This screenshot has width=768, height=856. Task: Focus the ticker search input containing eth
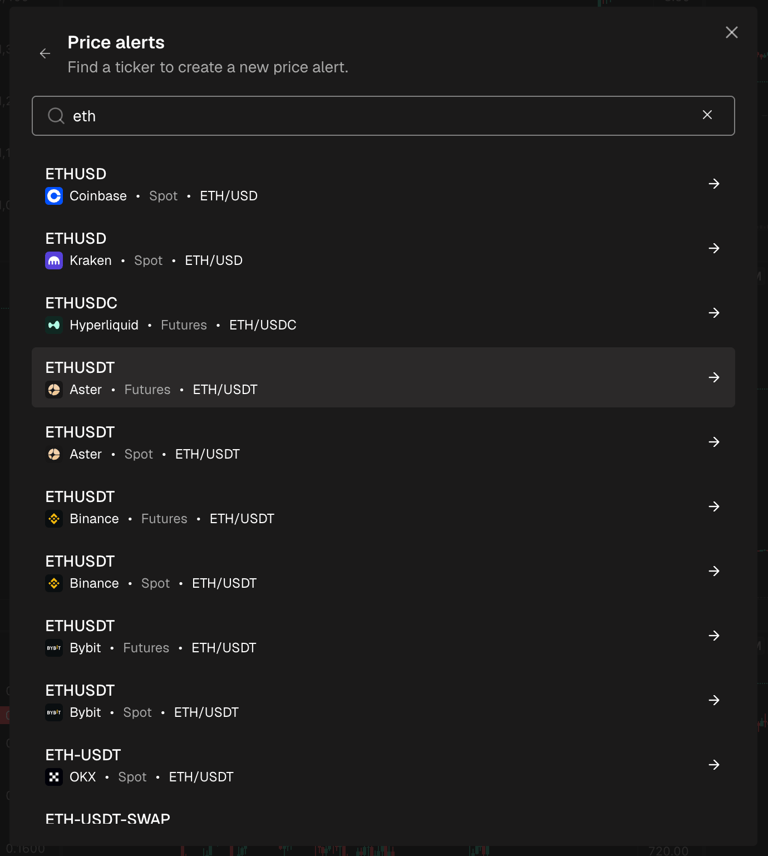(383, 116)
